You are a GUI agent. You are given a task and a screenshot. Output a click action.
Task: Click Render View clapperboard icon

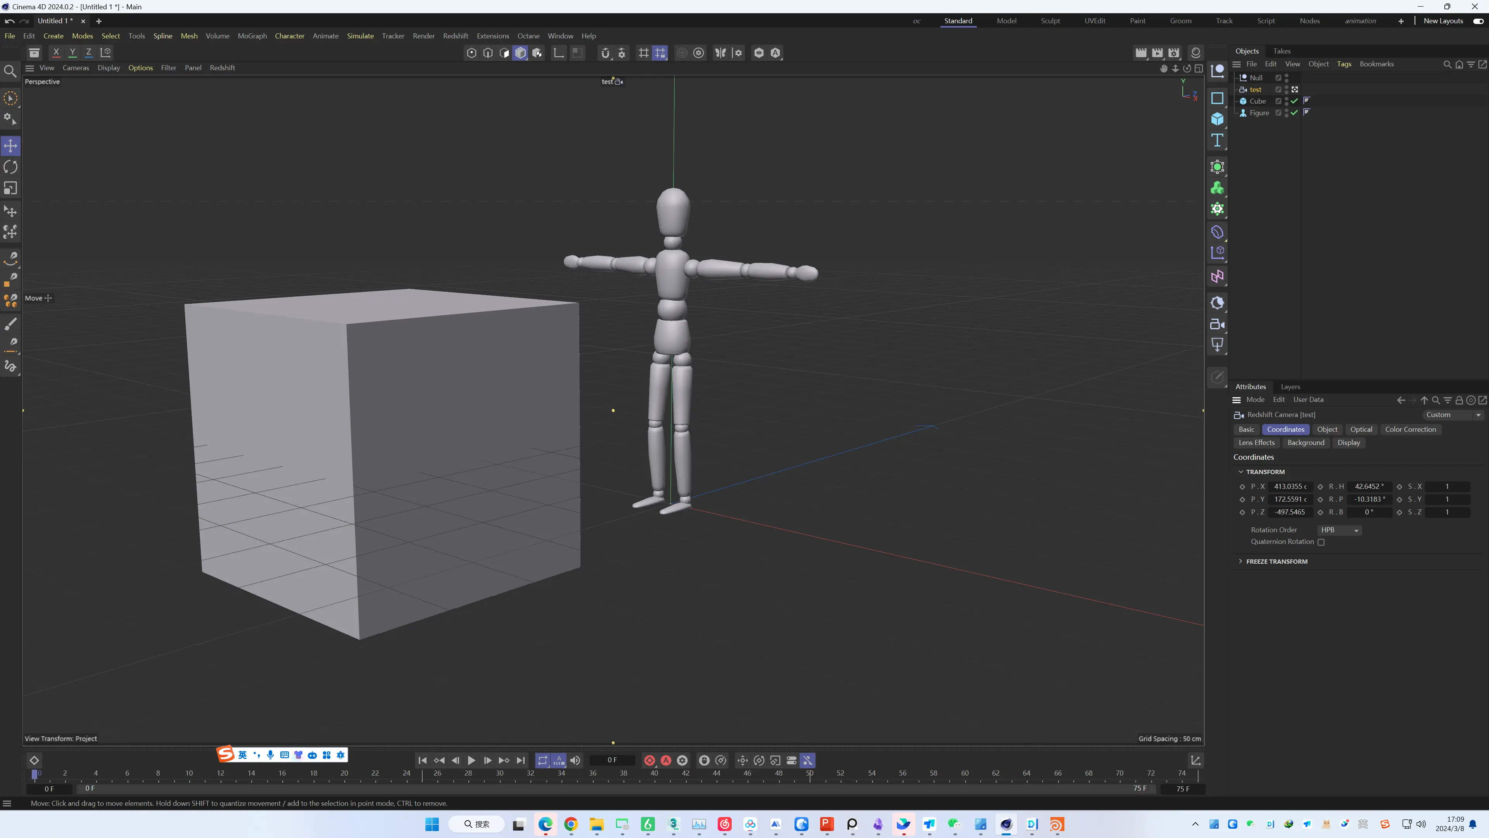coord(1141,53)
